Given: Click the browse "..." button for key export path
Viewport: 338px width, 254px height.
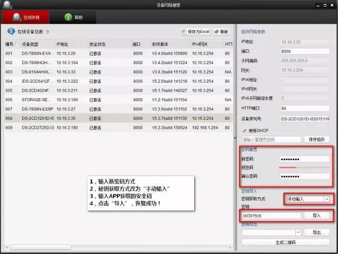Looking at the screenshot, I should (298, 232).
